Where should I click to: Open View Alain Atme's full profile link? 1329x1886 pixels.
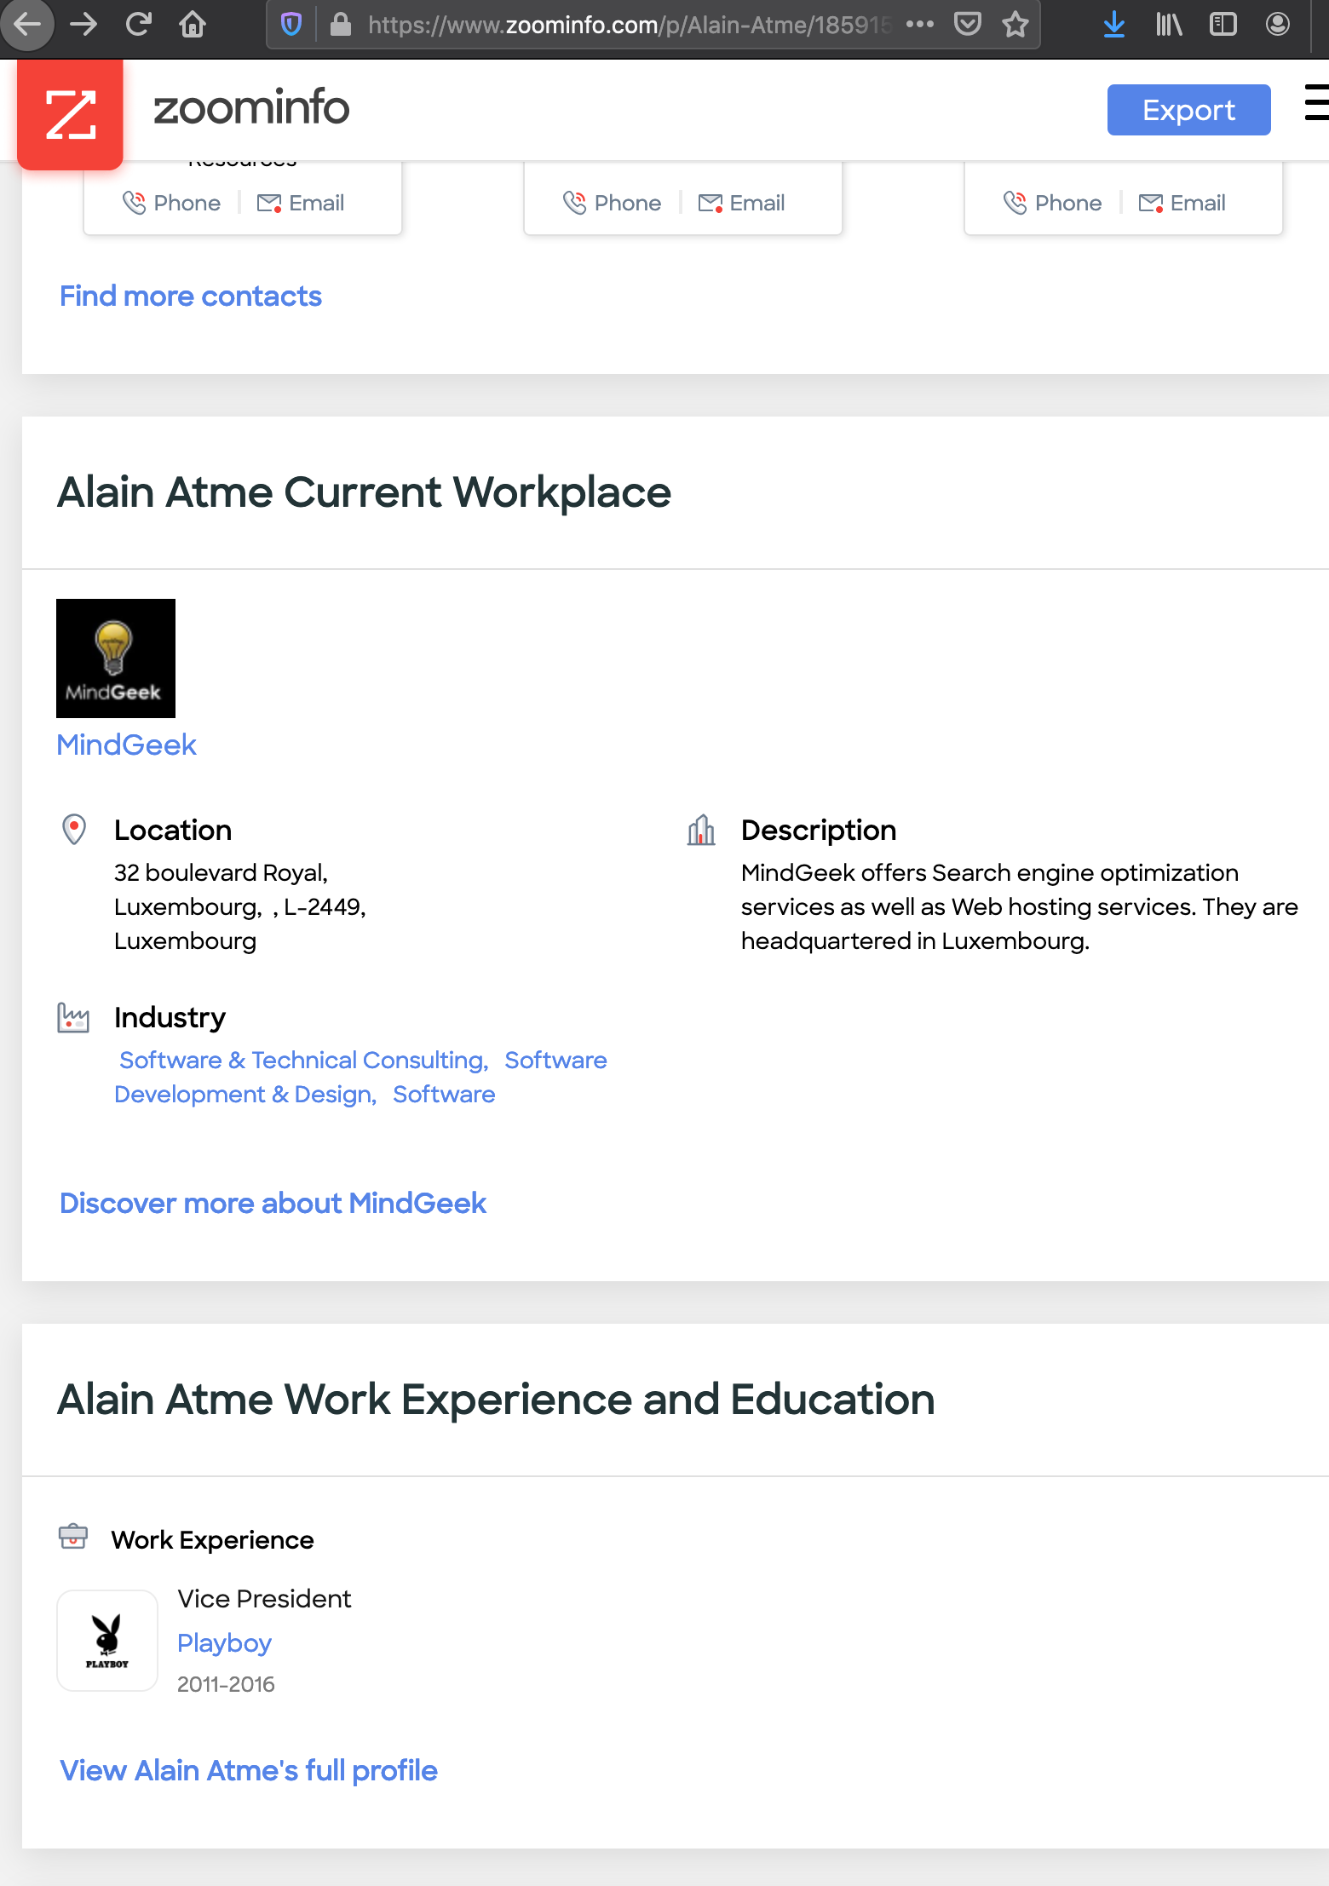point(249,1770)
